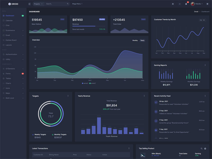Screen dimensions: 212x159
Task: Select Kanban Board in sidebar menu
Action: point(11,40)
